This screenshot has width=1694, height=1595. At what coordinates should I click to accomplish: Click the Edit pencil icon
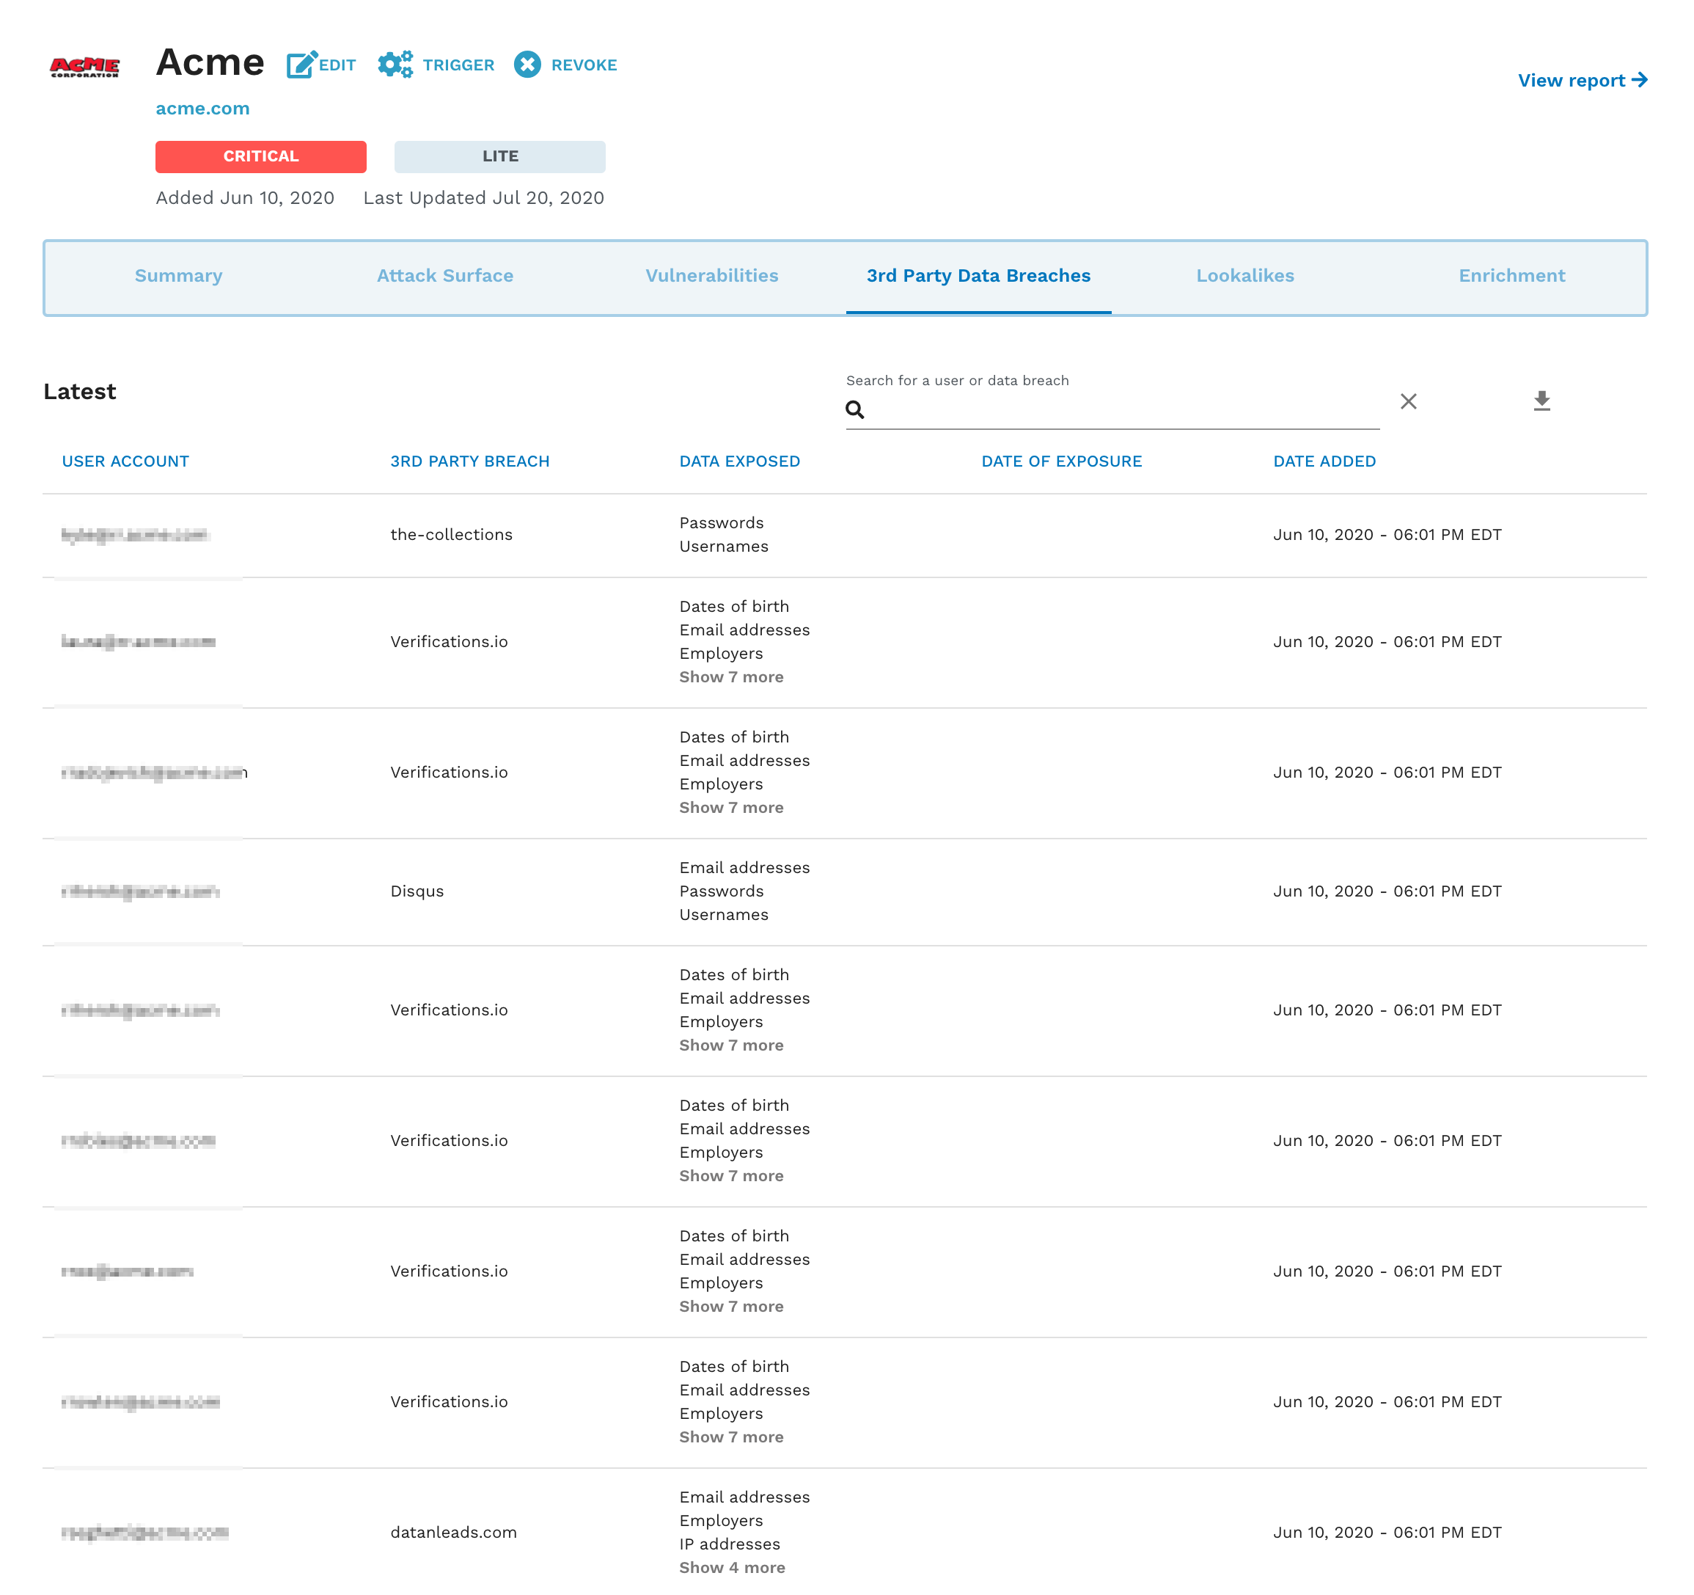[x=301, y=65]
